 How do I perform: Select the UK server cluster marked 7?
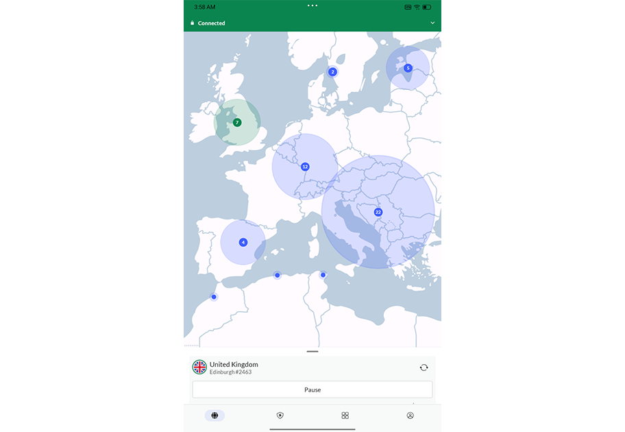(x=237, y=123)
